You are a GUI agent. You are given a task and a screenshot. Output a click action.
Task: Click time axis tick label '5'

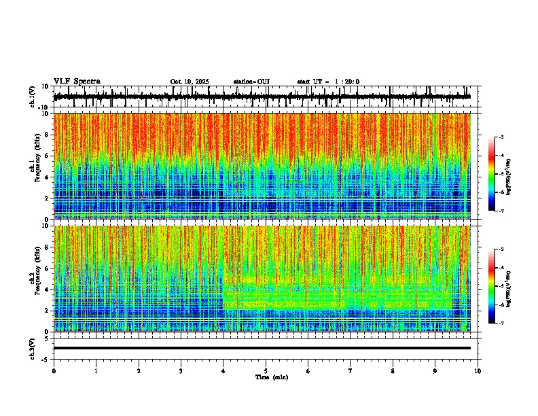(266, 371)
